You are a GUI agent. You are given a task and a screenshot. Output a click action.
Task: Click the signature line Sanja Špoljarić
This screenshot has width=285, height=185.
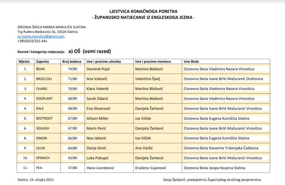212,180
